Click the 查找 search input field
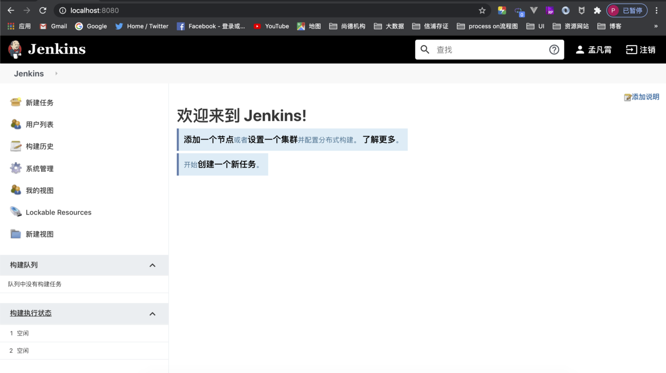The image size is (666, 373). point(489,50)
